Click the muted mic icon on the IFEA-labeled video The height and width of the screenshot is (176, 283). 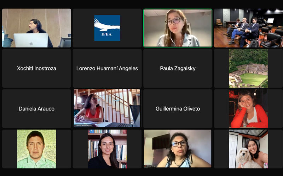(x=75, y=126)
